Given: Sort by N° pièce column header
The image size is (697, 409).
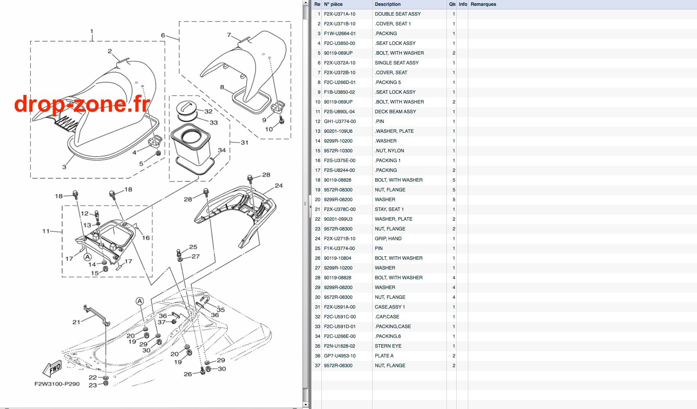Looking at the screenshot, I should coord(347,4).
